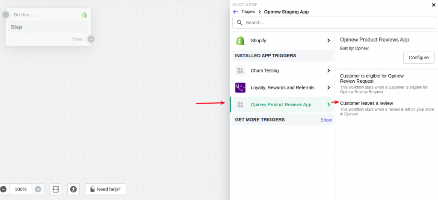Click the Get More Triggers header
The height and width of the screenshot is (200, 438).
[x=260, y=120]
